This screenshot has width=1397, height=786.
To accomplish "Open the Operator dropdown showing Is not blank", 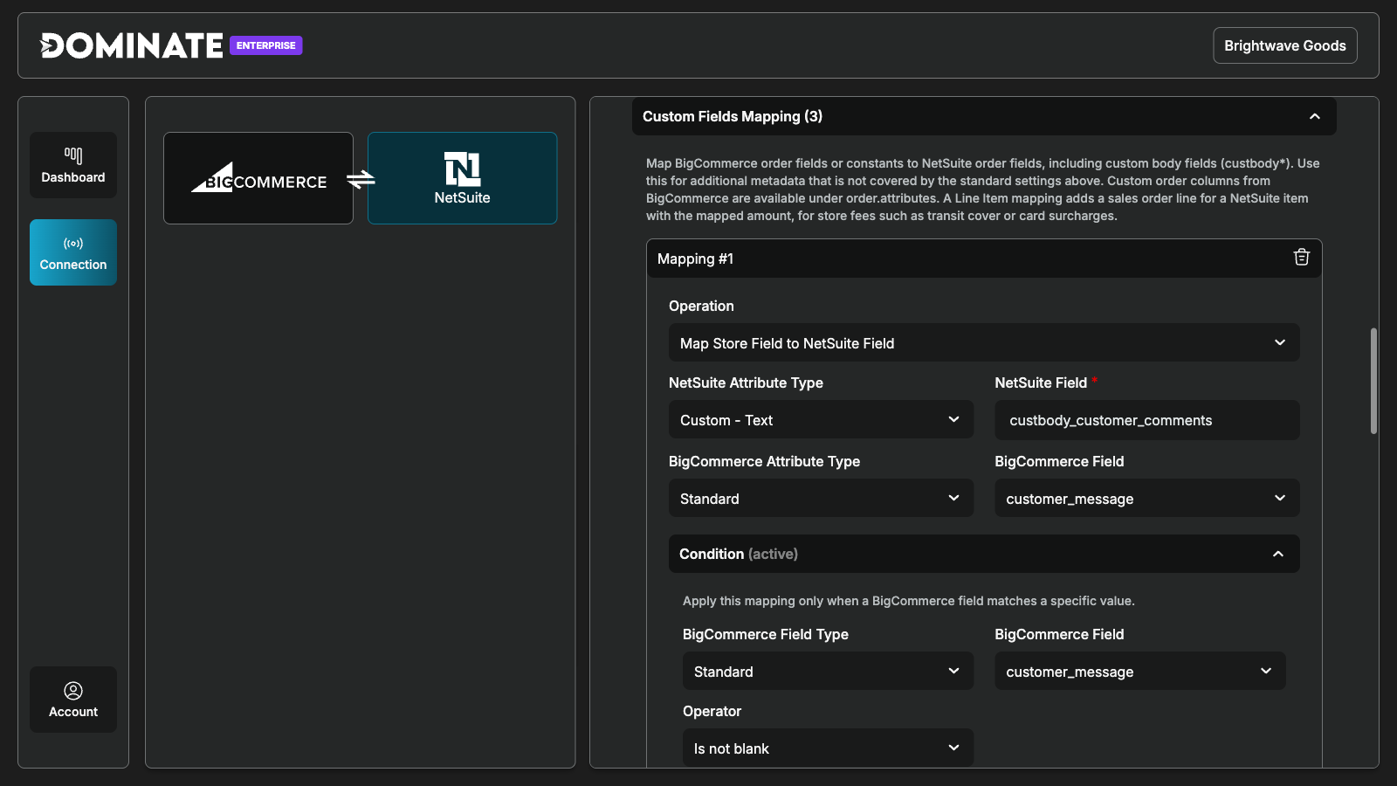I will point(828,748).
